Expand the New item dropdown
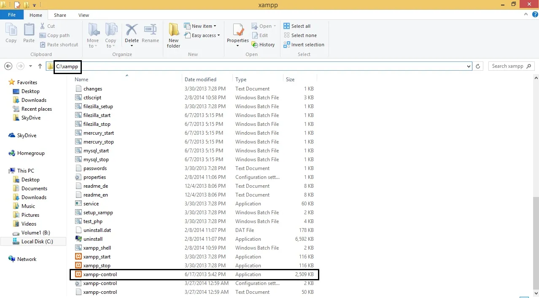This screenshot has height=298, width=539. 215,26
